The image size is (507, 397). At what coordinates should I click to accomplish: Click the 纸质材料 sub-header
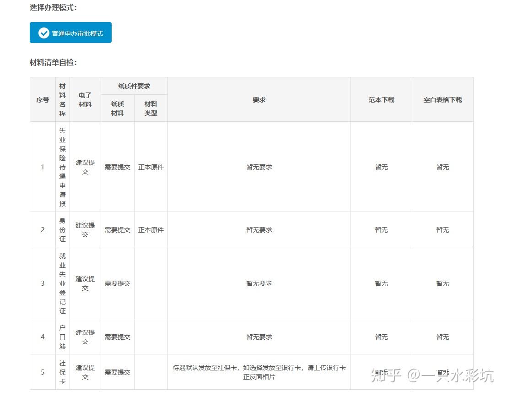pyautogui.click(x=118, y=109)
